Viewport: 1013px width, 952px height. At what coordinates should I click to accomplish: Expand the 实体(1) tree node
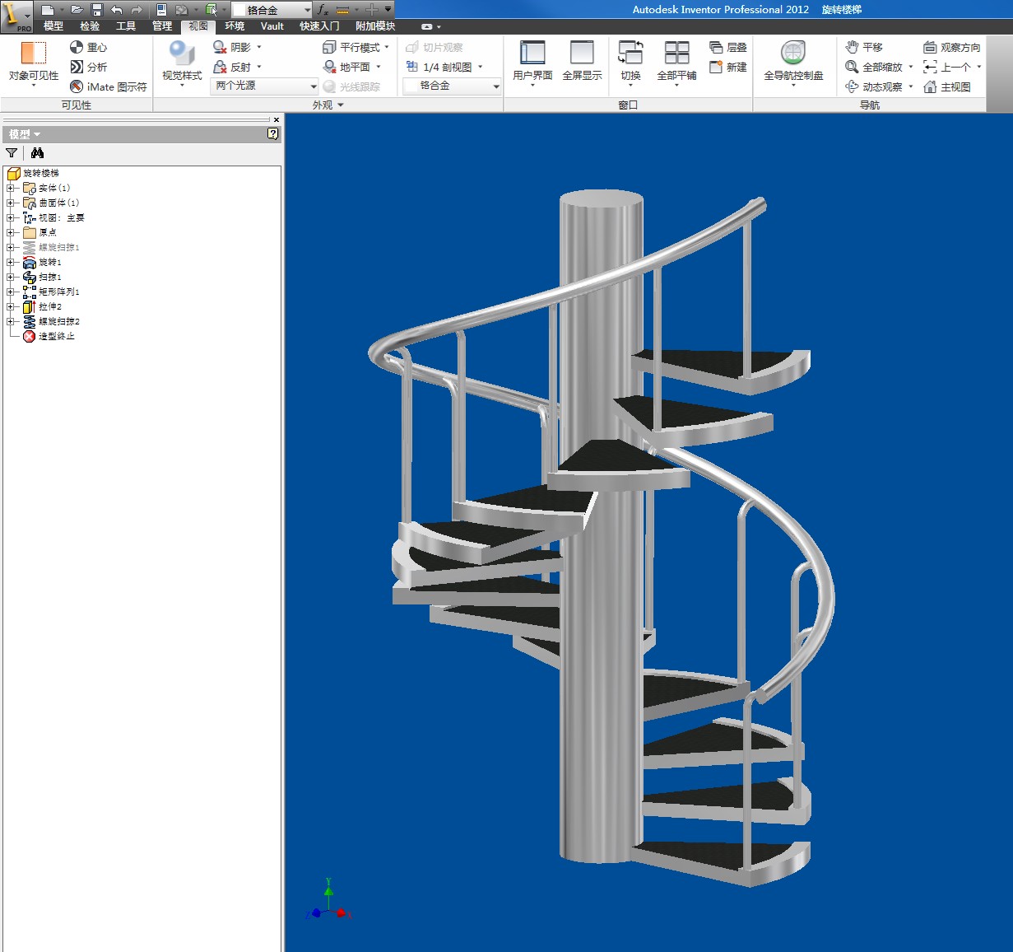pyautogui.click(x=11, y=188)
